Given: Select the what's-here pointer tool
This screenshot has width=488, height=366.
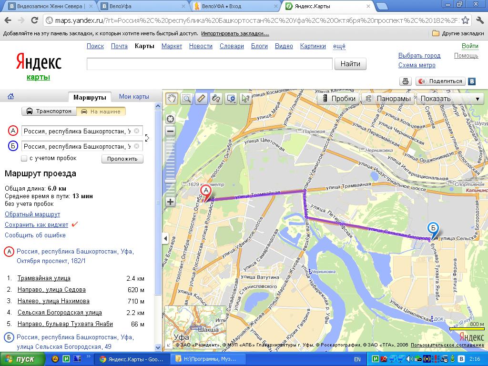Looking at the screenshot, I should (x=245, y=99).
